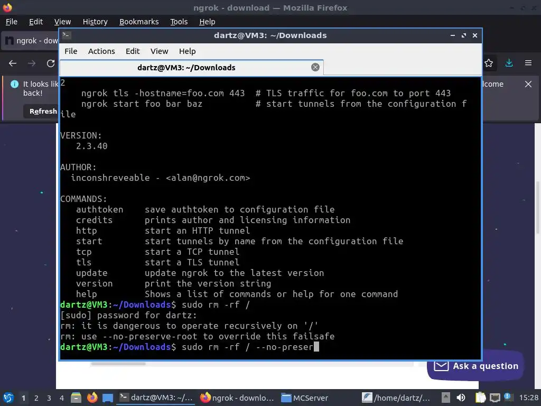The width and height of the screenshot is (541, 406).
Task: Click the 'use --no-preserve-root' warning line
Action: 198,336
